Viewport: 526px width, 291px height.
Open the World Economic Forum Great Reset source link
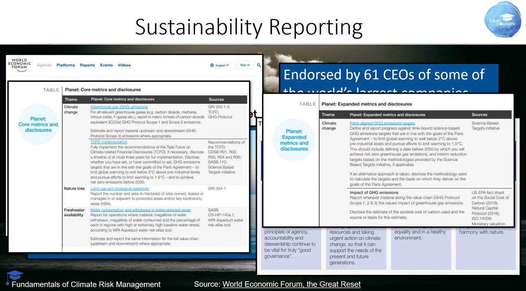tap(292, 284)
